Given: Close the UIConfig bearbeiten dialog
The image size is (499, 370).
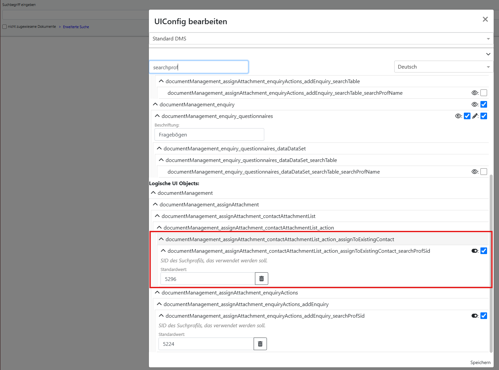Looking at the screenshot, I should [x=485, y=19].
